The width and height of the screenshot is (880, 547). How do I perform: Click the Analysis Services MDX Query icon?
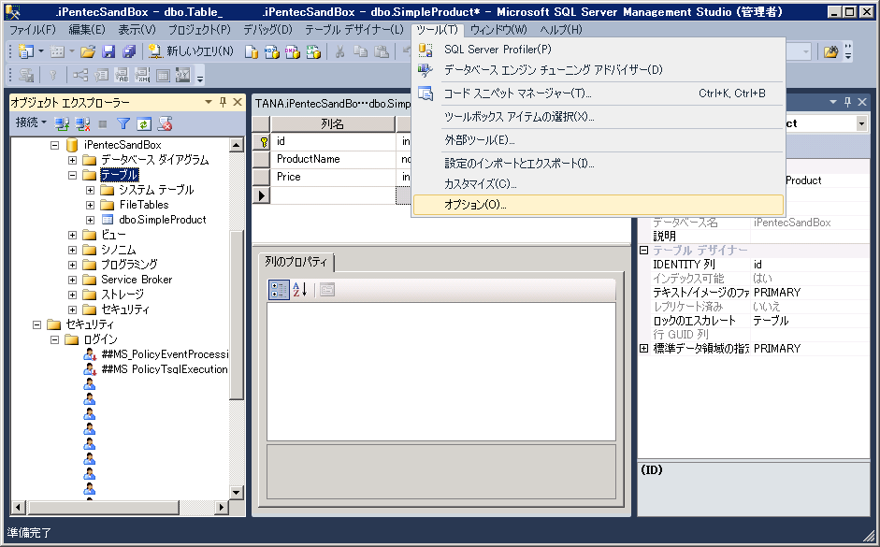(271, 52)
